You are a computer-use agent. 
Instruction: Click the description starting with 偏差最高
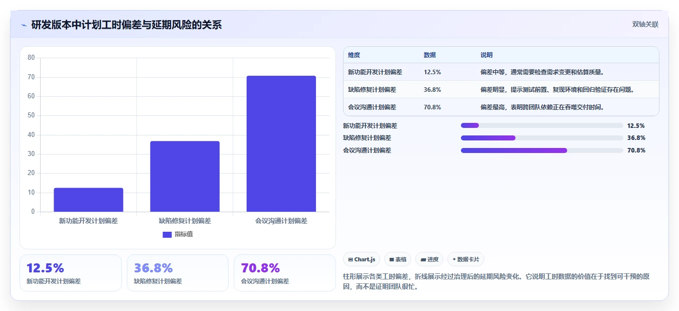coord(542,107)
